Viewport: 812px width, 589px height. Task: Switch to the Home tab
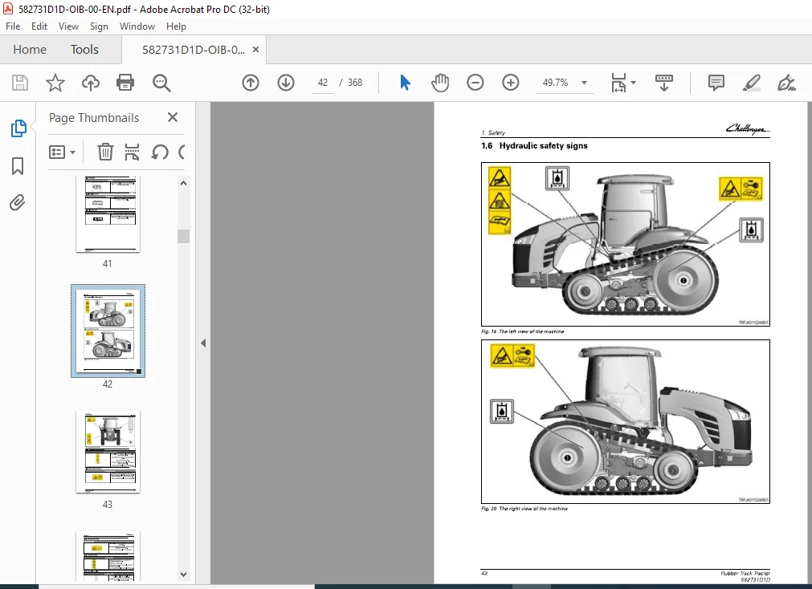pos(30,50)
